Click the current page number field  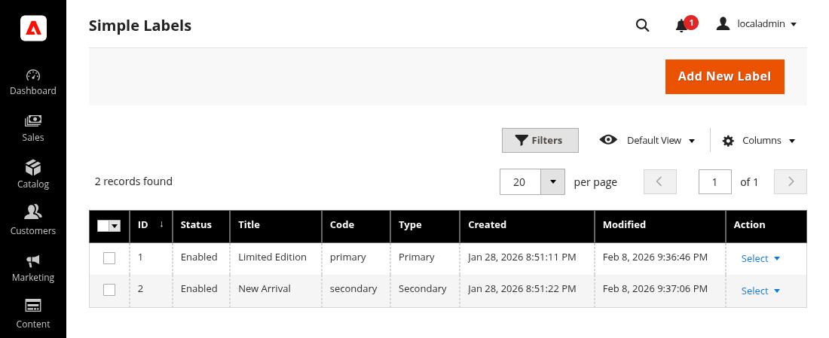[715, 181]
